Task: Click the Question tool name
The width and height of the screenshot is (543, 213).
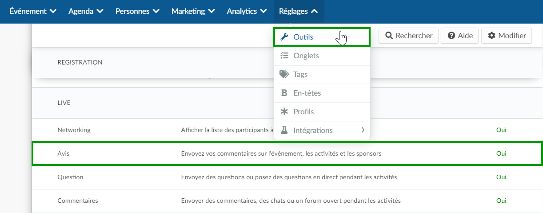Action: tap(70, 177)
